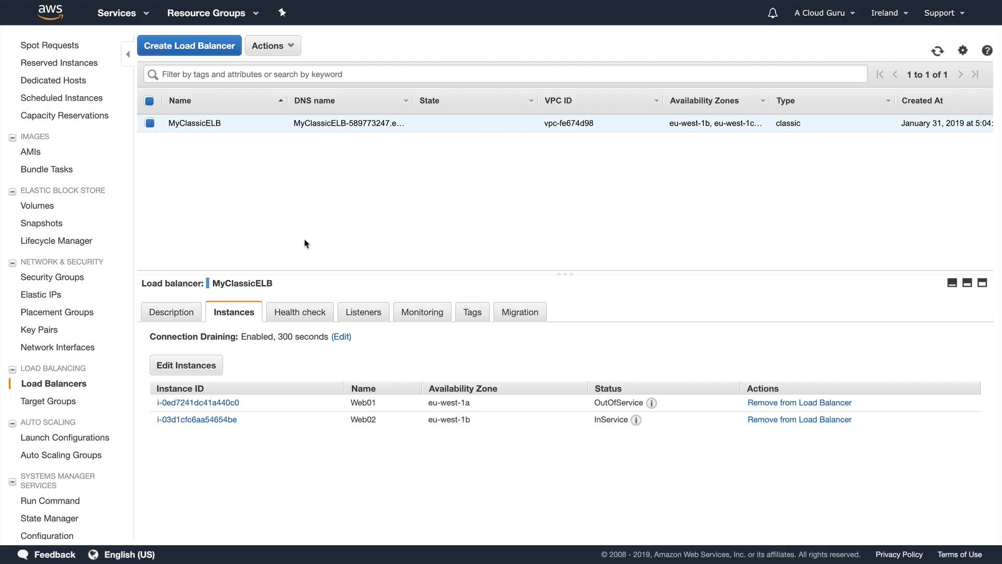Viewport: 1002px width, 564px height.
Task: Click the refresh icon above the table
Action: pos(937,51)
